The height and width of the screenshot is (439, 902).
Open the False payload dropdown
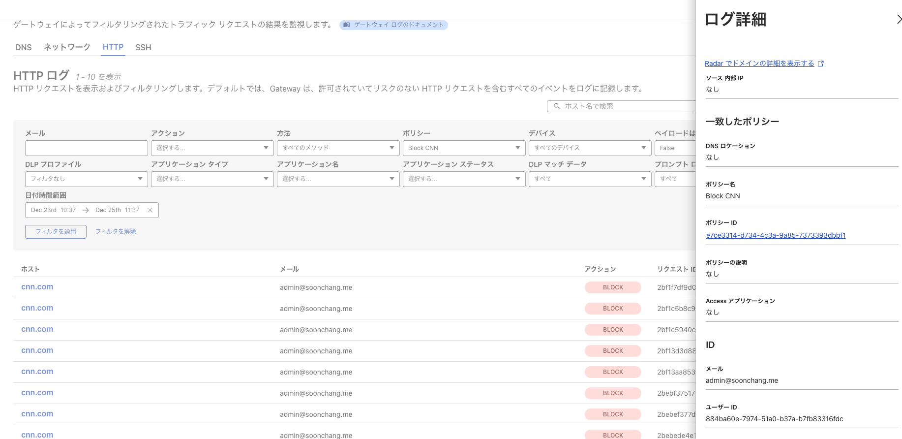click(x=675, y=148)
